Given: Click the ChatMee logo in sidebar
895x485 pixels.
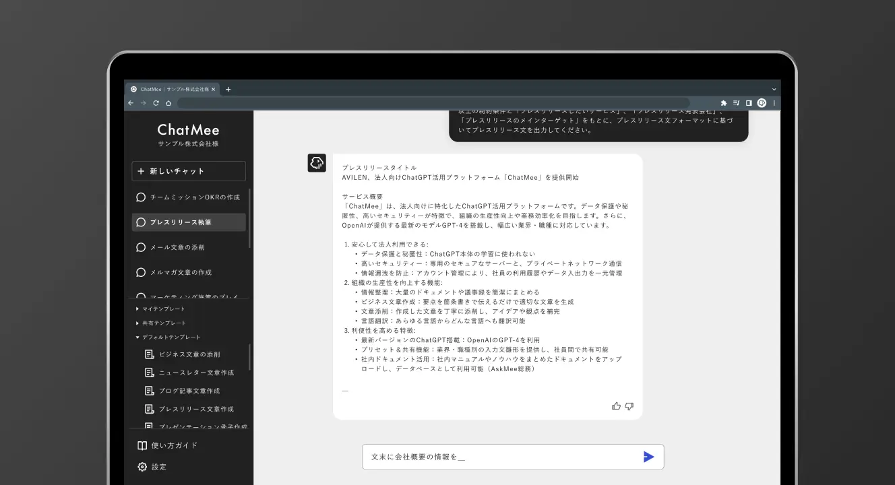Looking at the screenshot, I should (x=189, y=129).
